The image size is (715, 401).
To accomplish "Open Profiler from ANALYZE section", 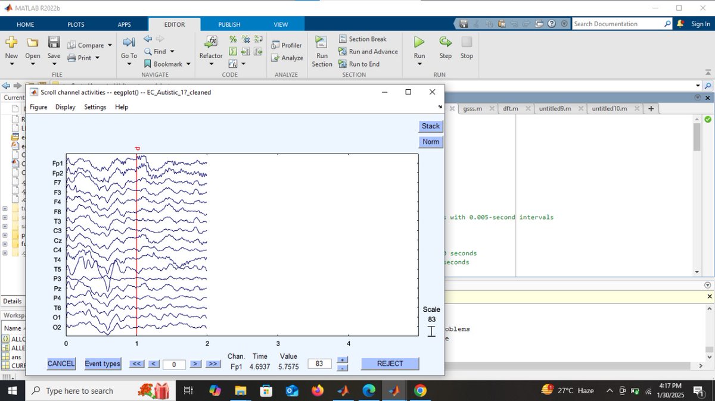I will [286, 45].
